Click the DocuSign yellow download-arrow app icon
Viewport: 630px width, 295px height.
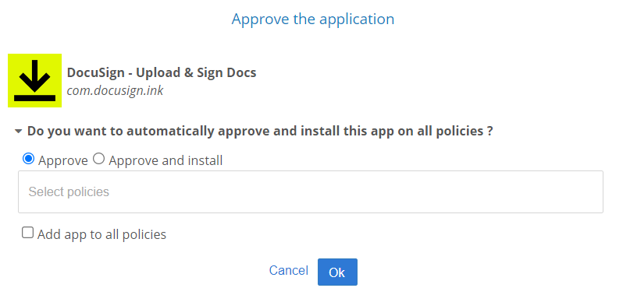tap(34, 80)
